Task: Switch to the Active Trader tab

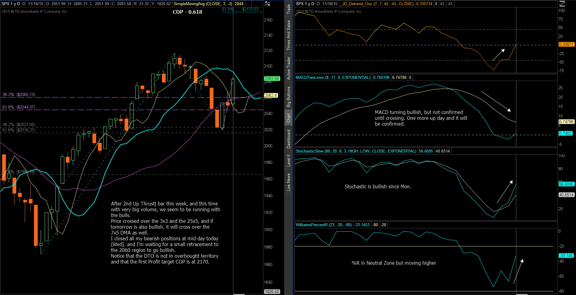Action: coord(288,68)
